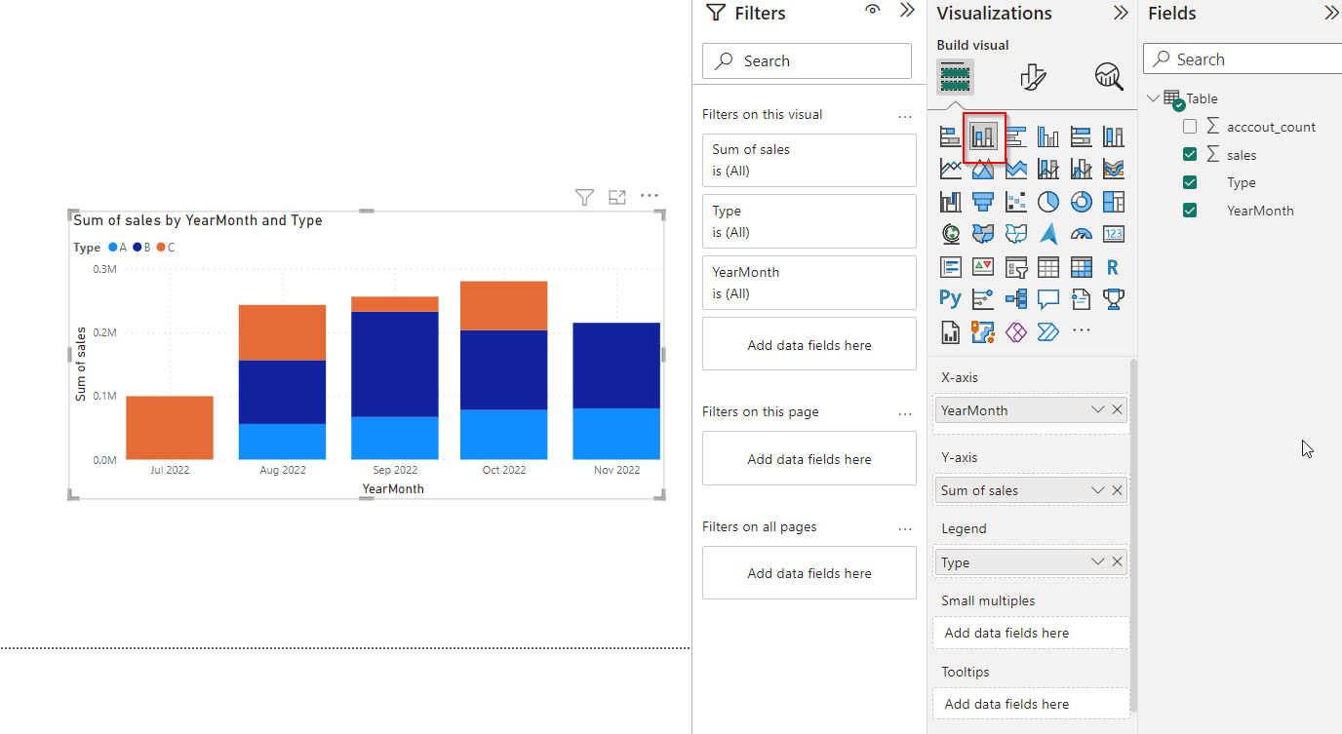Focus the Filters pane search box
This screenshot has height=734, width=1342.
(807, 60)
